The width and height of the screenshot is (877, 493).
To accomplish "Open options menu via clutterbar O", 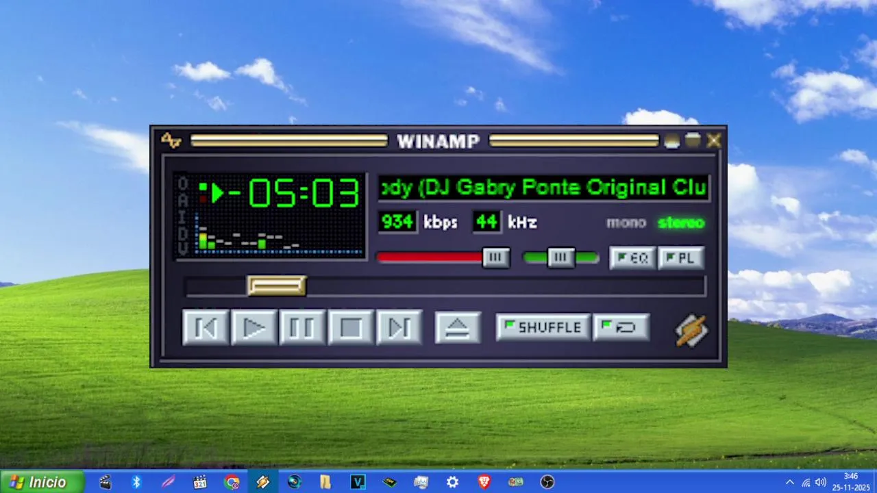I will pyautogui.click(x=183, y=184).
